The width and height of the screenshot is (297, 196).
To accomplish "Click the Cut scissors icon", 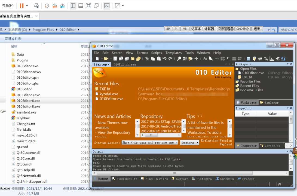I will 147,59.
